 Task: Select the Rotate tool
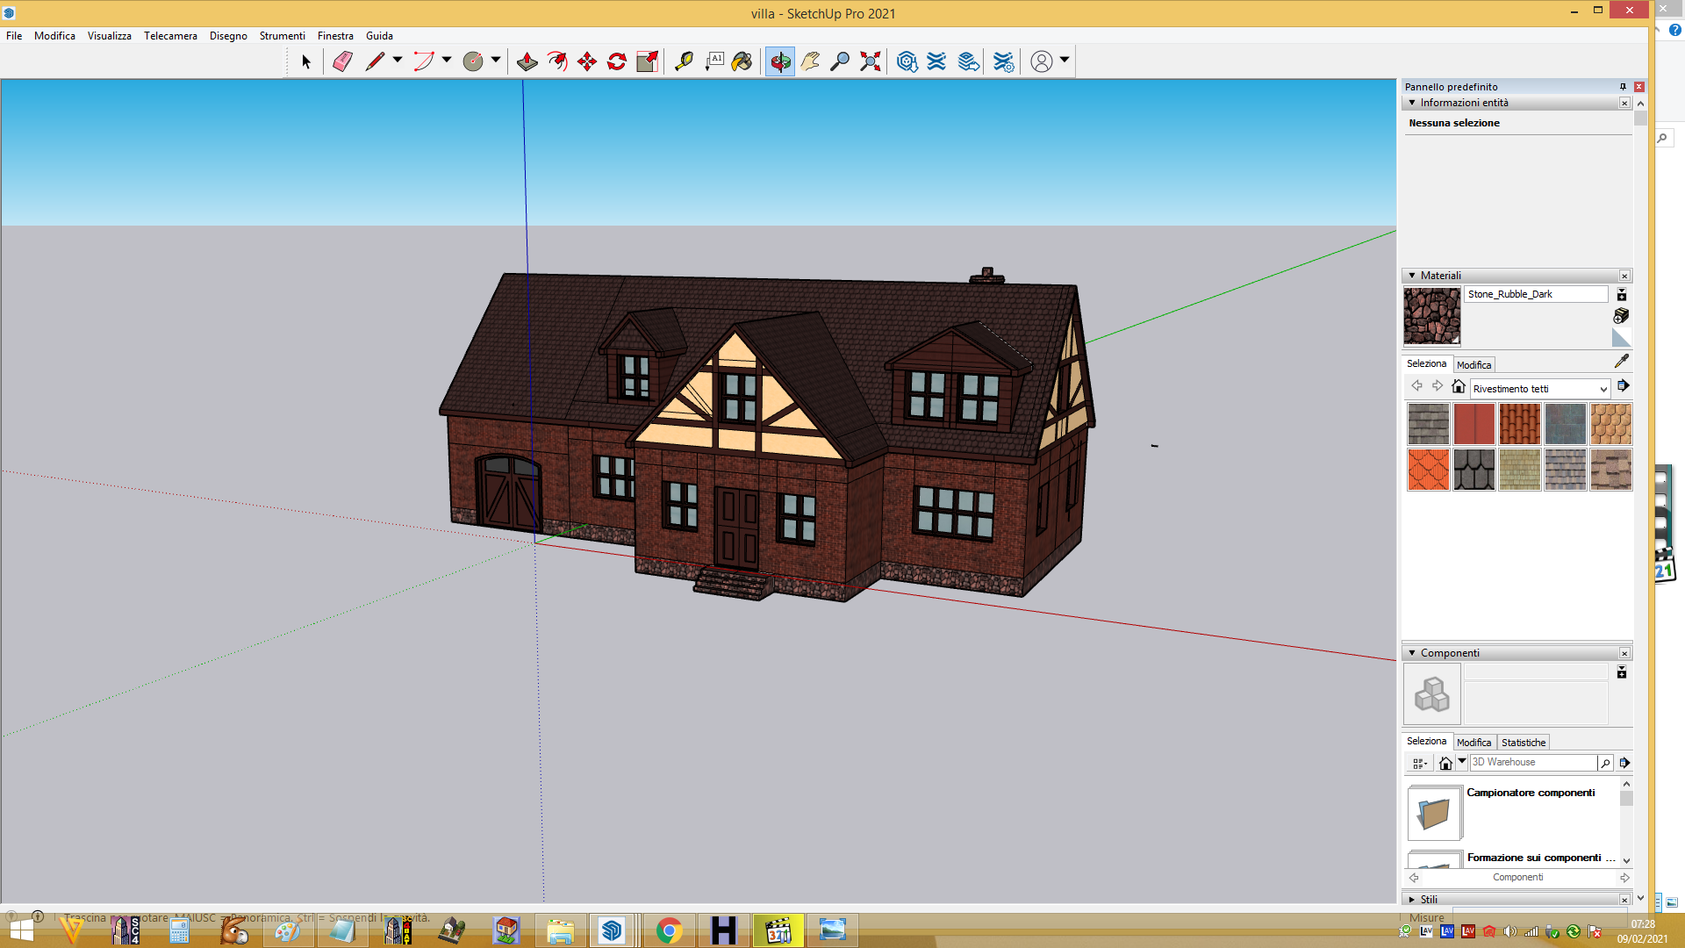click(x=617, y=61)
